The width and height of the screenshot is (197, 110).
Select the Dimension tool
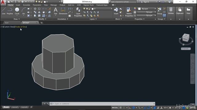tap(63, 11)
